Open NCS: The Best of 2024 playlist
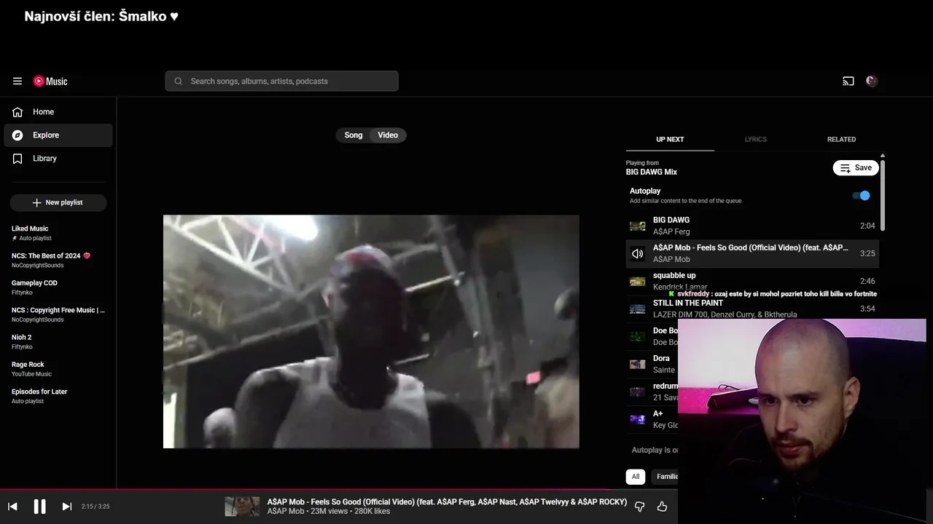 pyautogui.click(x=58, y=261)
